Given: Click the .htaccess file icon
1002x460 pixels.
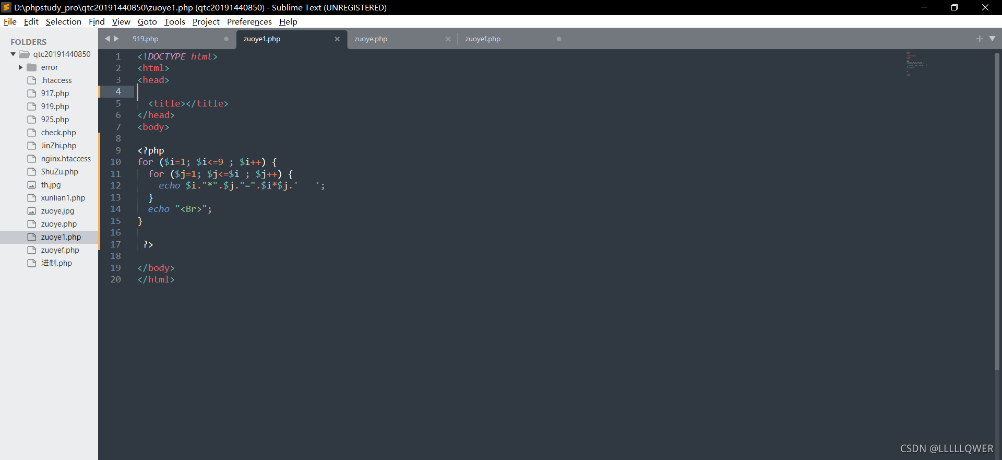Looking at the screenshot, I should tap(32, 80).
